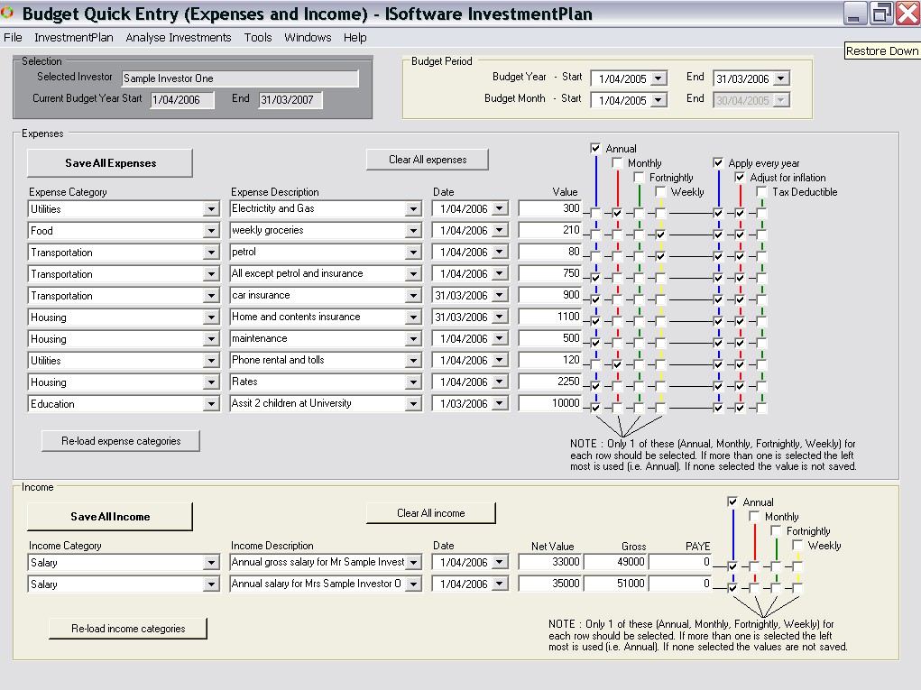The image size is (921, 690).
Task: Click Clear All expenses button
Action: [428, 159]
